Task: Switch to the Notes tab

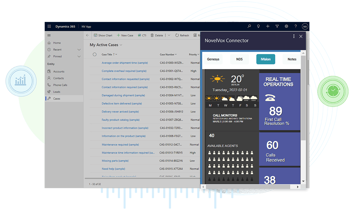Action: (292, 59)
